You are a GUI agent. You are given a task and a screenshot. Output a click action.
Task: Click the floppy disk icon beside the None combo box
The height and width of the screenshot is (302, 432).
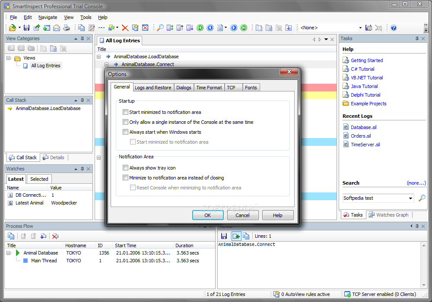click(x=368, y=28)
